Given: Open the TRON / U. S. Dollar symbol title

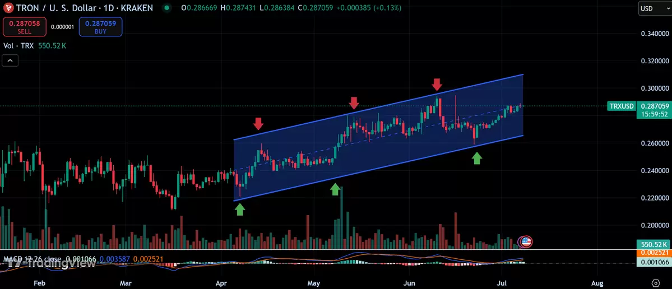Looking at the screenshot, I should (84, 8).
